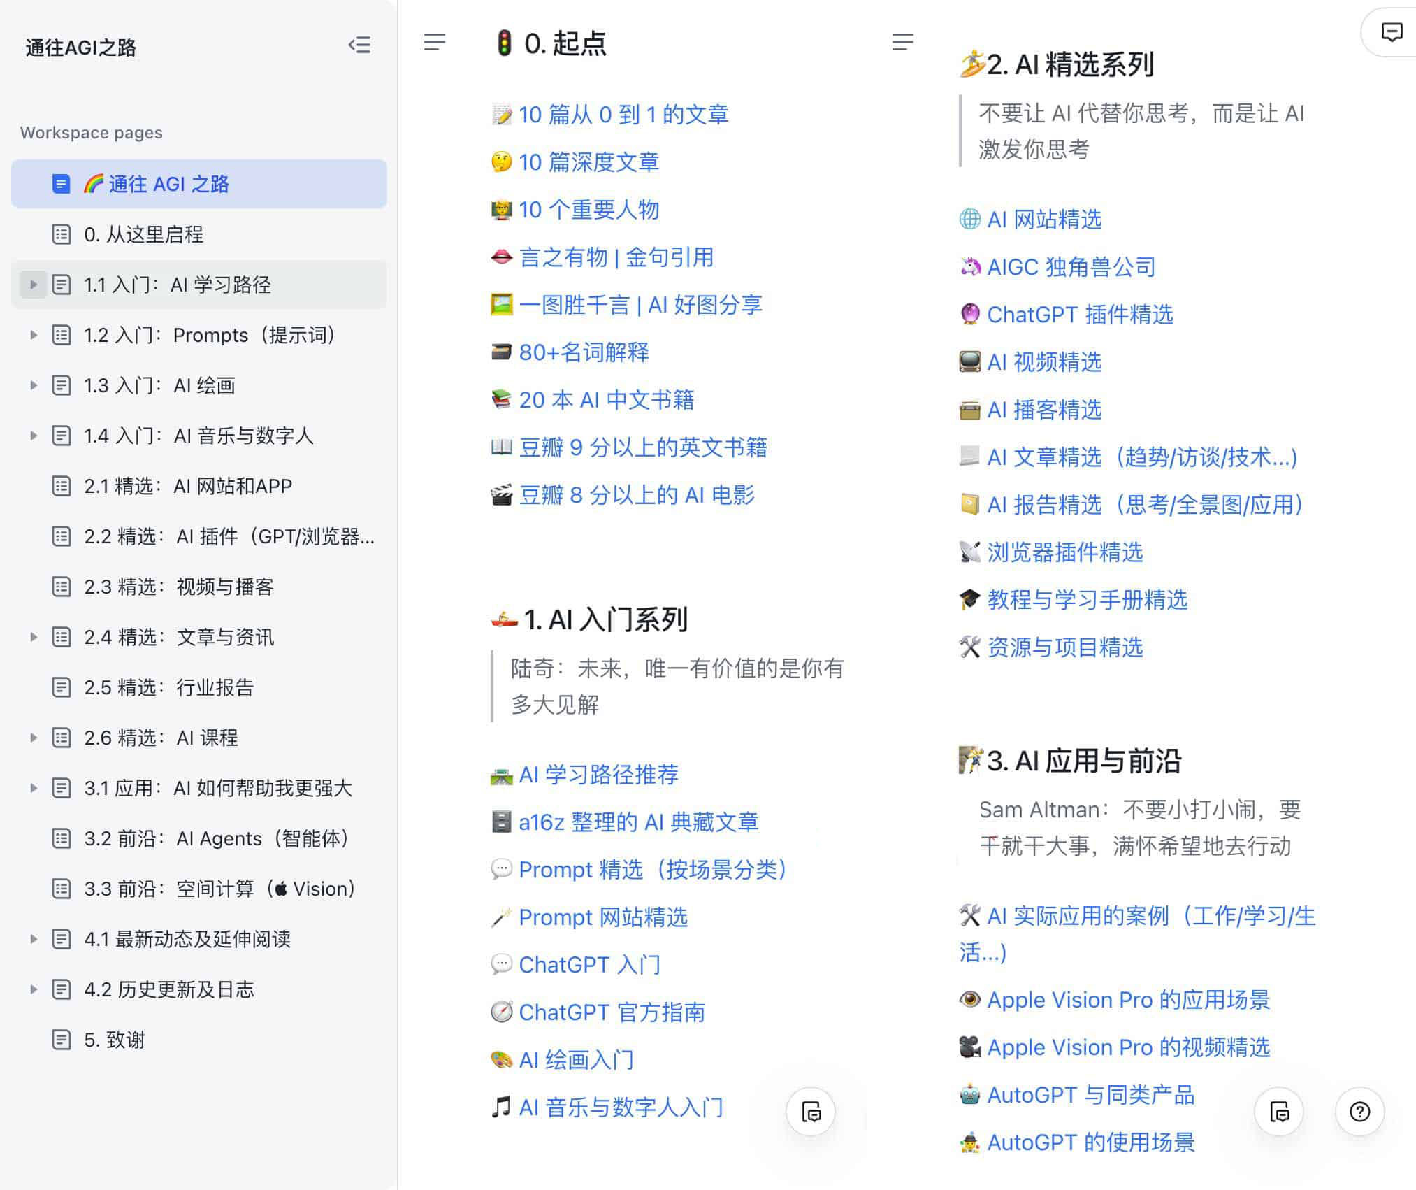Open the outline menu icon right of 0. 起点
Viewport: 1416px width, 1190px height.
[x=902, y=42]
